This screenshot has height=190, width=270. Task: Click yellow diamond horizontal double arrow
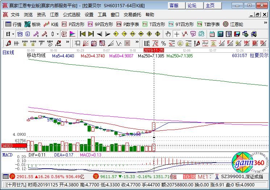tap(132, 34)
